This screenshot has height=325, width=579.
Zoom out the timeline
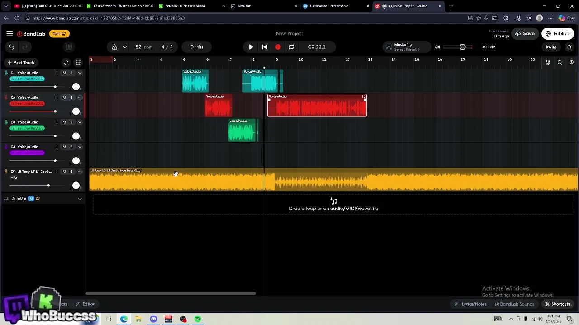coord(560,63)
